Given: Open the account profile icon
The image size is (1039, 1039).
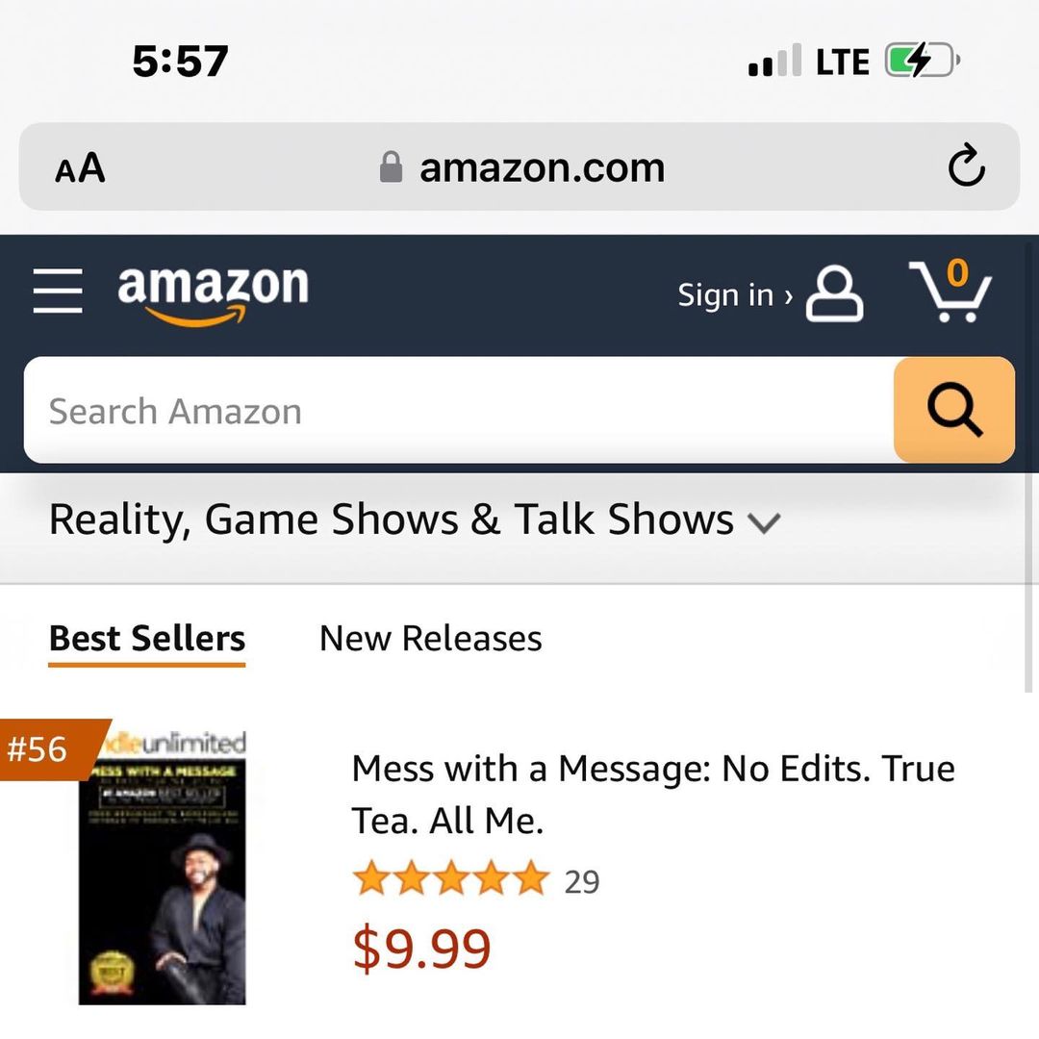Looking at the screenshot, I should click(834, 293).
